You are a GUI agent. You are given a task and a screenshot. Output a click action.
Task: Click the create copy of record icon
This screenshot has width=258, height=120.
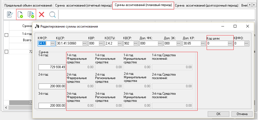coord(31,14)
